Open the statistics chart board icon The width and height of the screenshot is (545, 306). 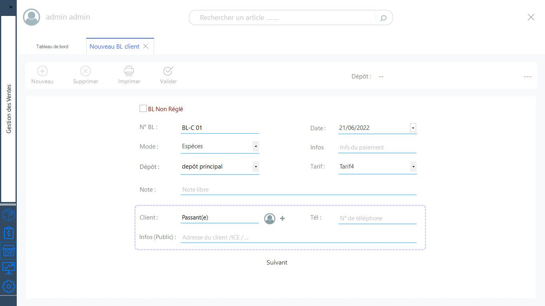8,268
